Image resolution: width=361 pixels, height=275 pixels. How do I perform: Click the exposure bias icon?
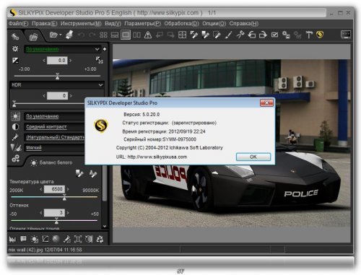tap(15, 61)
